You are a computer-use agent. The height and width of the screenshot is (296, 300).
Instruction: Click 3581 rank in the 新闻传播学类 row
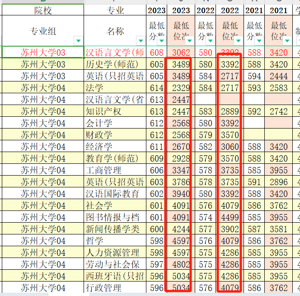[279, 229]
